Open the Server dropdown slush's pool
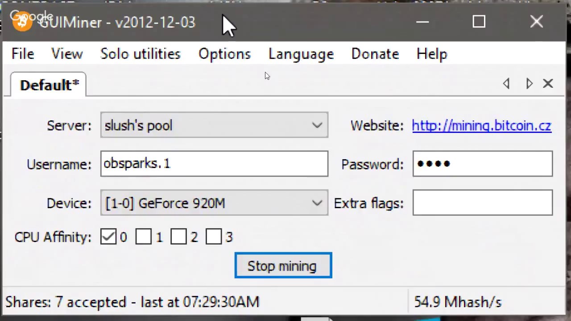This screenshot has width=571, height=321. (214, 125)
